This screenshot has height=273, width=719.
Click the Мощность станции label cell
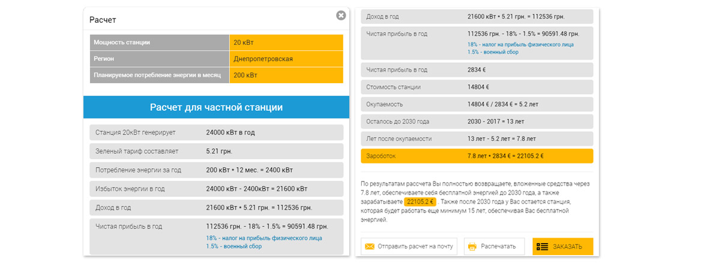pyautogui.click(x=160, y=43)
